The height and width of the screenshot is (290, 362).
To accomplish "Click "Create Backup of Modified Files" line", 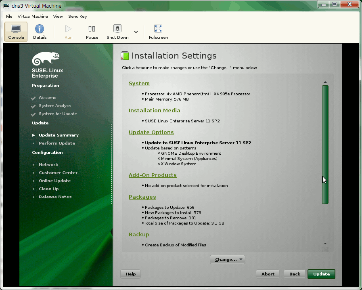I will point(176,245).
